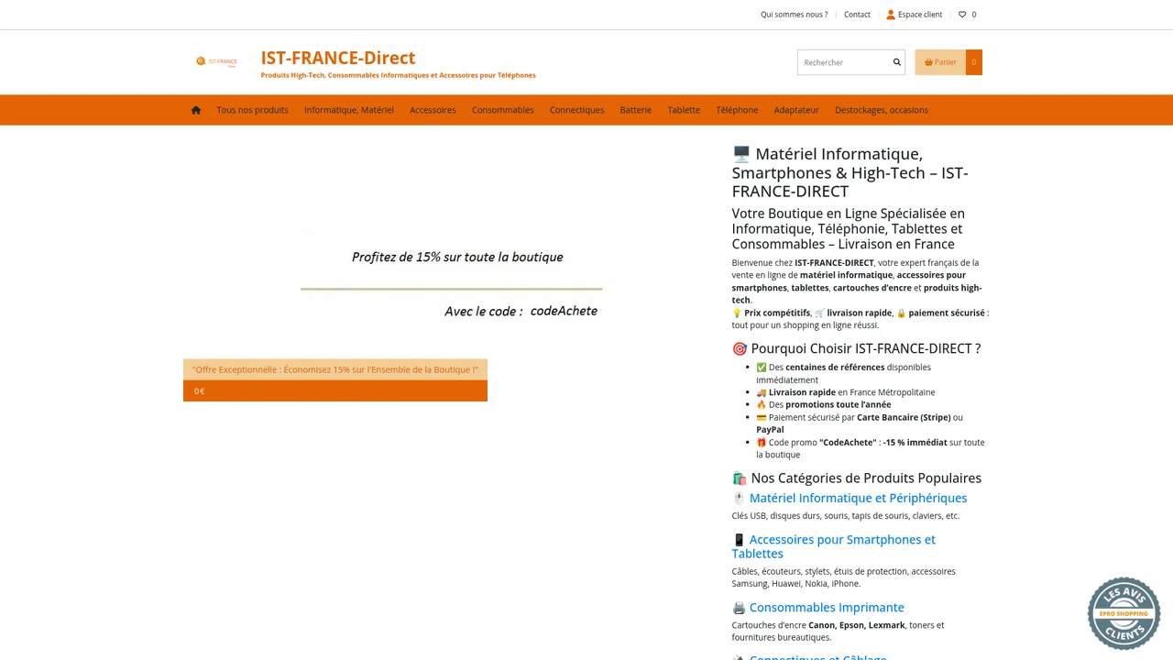Open the Batterie menu item
Viewport: 1173px width, 660px height.
[x=636, y=110]
